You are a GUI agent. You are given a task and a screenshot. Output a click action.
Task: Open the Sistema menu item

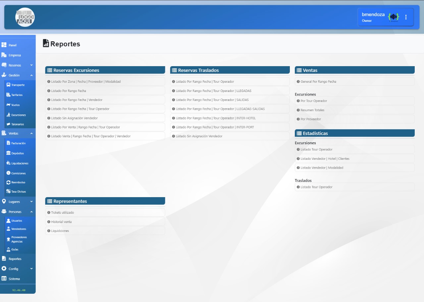click(x=14, y=279)
